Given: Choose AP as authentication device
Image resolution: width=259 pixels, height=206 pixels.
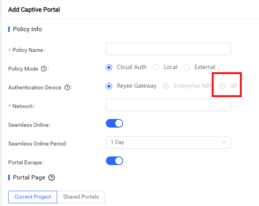Looking at the screenshot, I should pos(222,86).
